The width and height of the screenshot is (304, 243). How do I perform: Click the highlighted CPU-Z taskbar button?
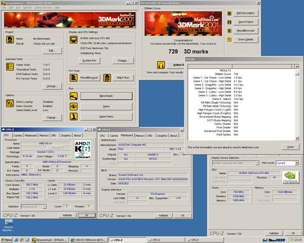tap(127, 240)
